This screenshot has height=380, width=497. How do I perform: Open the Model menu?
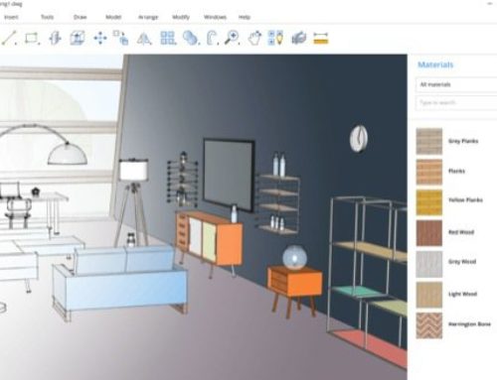pos(113,17)
